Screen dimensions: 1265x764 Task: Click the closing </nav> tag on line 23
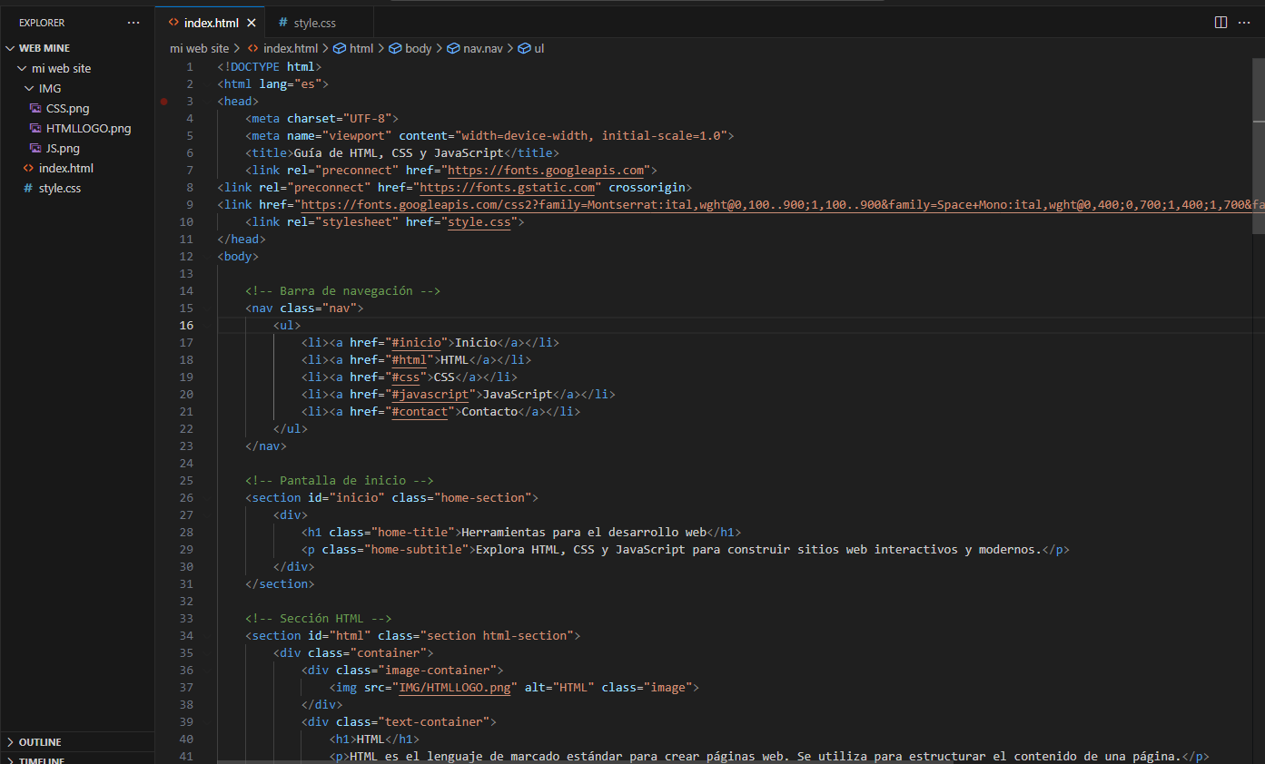click(x=266, y=446)
